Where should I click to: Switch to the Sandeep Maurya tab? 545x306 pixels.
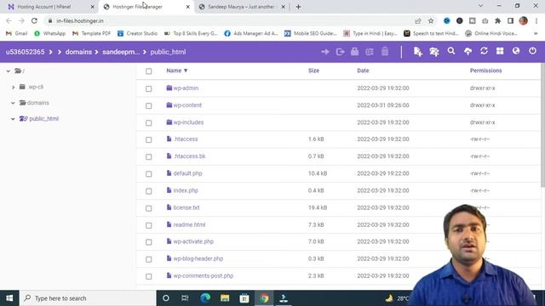pyautogui.click(x=242, y=7)
